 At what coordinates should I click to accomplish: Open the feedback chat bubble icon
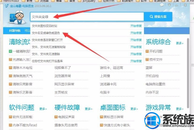(x=162, y=5)
